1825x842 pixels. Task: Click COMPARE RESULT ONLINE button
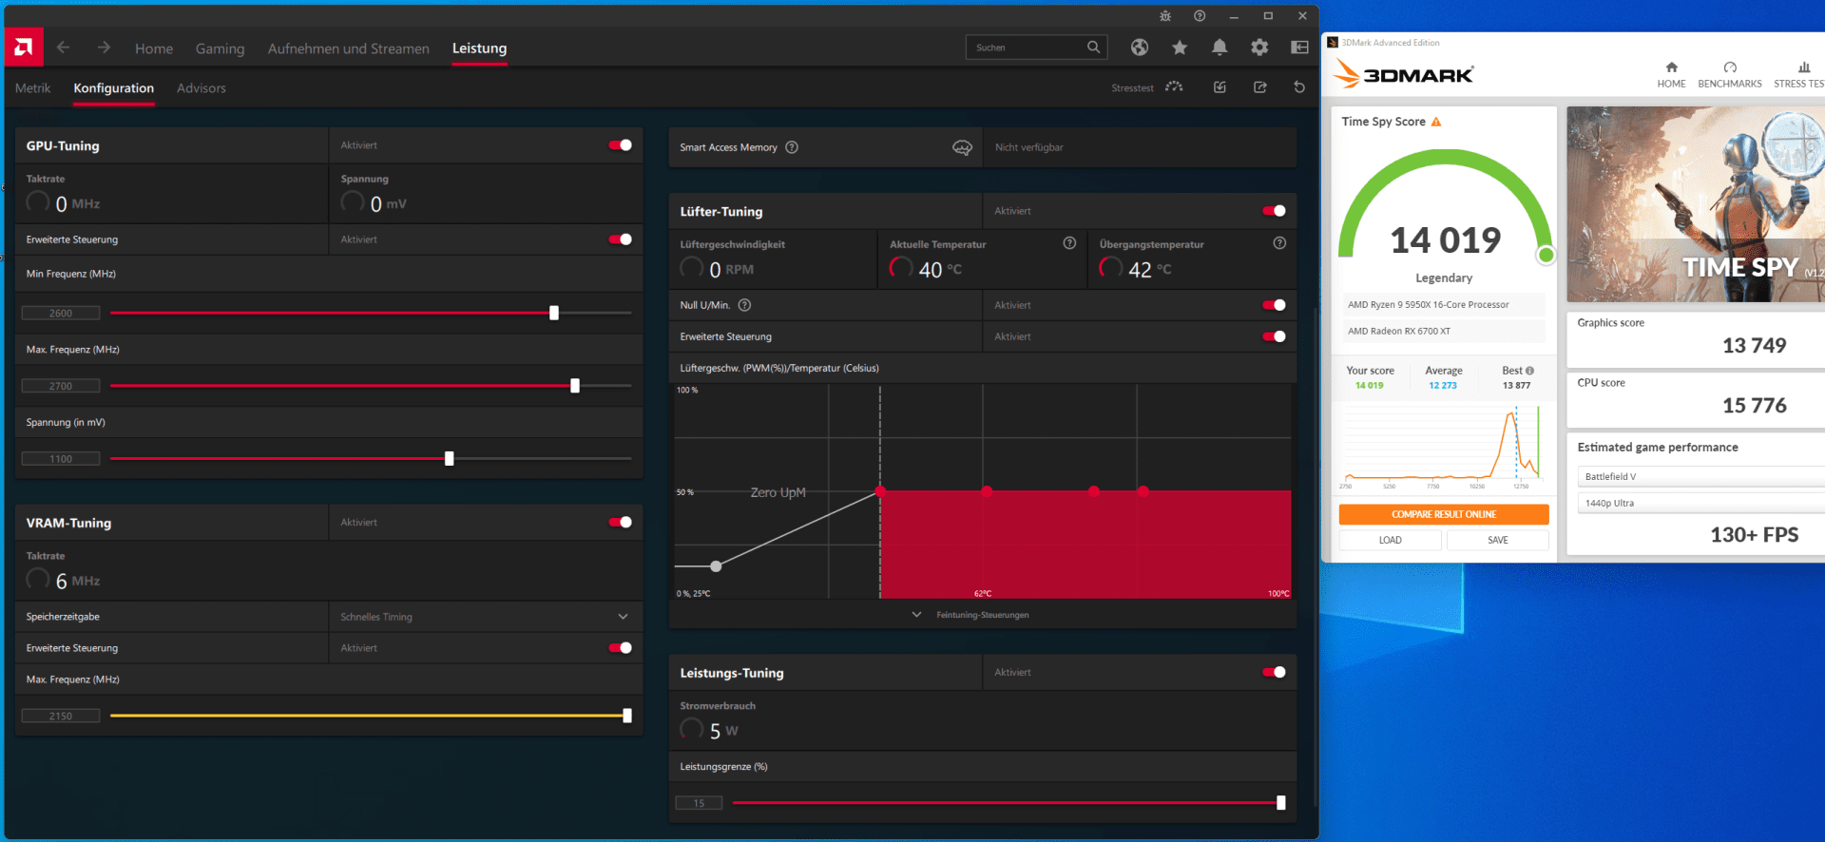(x=1444, y=514)
